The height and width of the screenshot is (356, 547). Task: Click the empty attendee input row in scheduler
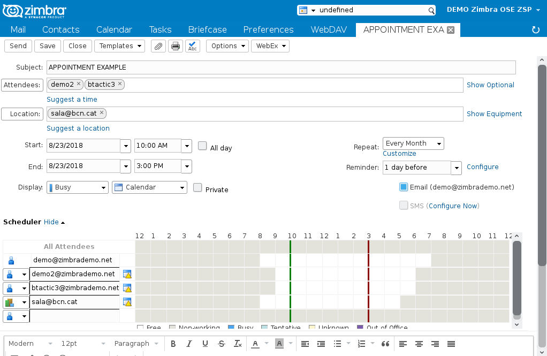(x=74, y=316)
